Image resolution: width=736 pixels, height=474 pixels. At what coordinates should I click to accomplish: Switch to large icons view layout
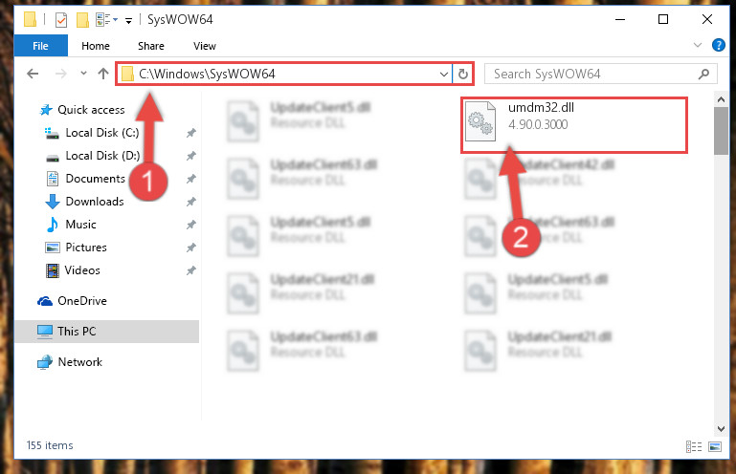pyautogui.click(x=715, y=446)
